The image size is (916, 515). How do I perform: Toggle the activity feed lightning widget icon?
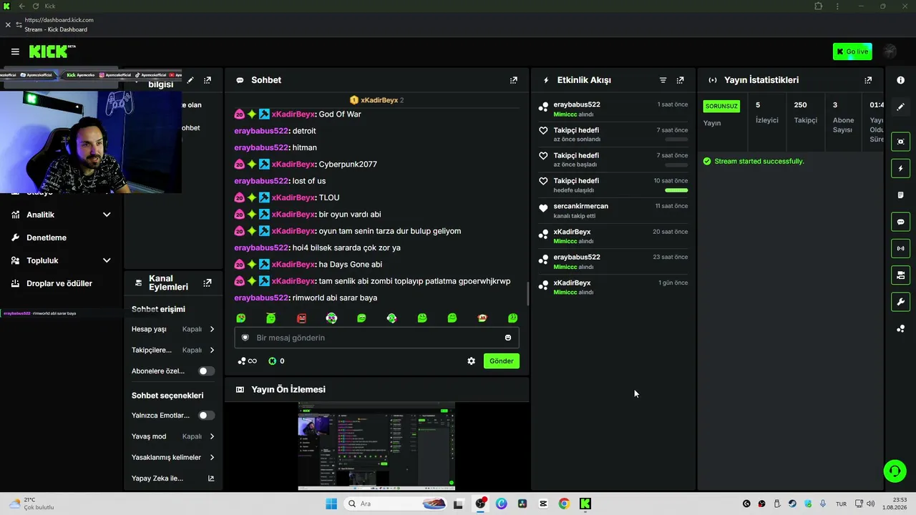(900, 169)
